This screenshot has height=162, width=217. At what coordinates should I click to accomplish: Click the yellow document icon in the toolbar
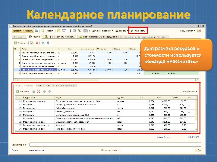tap(59, 31)
